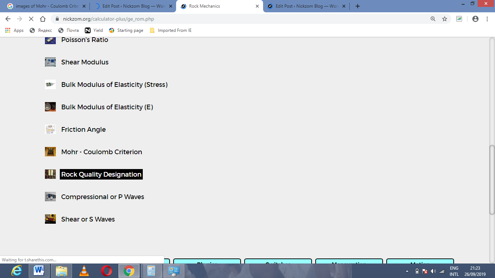Click the Mohr - Coulomb Criterion thumbnail icon
Viewport: 495px width, 278px height.
[x=50, y=152]
